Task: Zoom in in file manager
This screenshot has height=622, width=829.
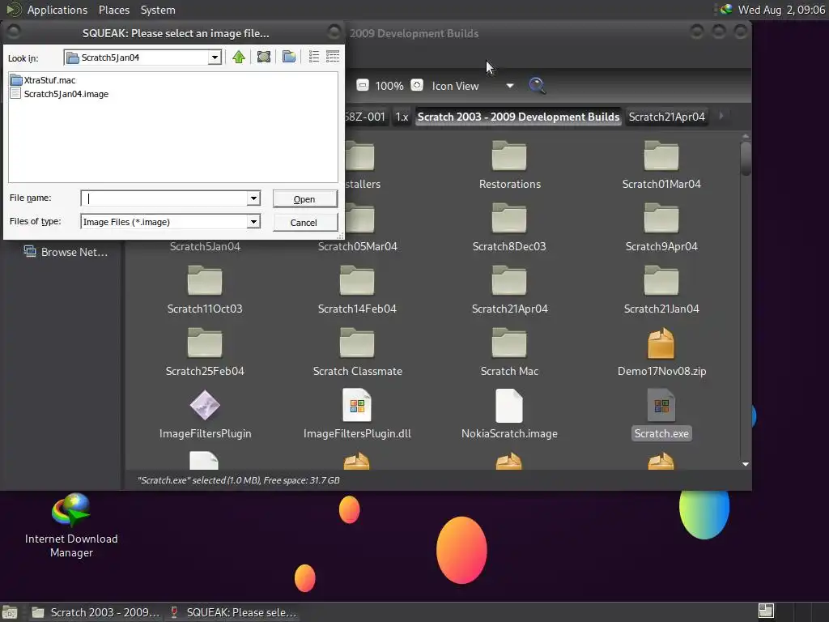Action: pyautogui.click(x=417, y=85)
